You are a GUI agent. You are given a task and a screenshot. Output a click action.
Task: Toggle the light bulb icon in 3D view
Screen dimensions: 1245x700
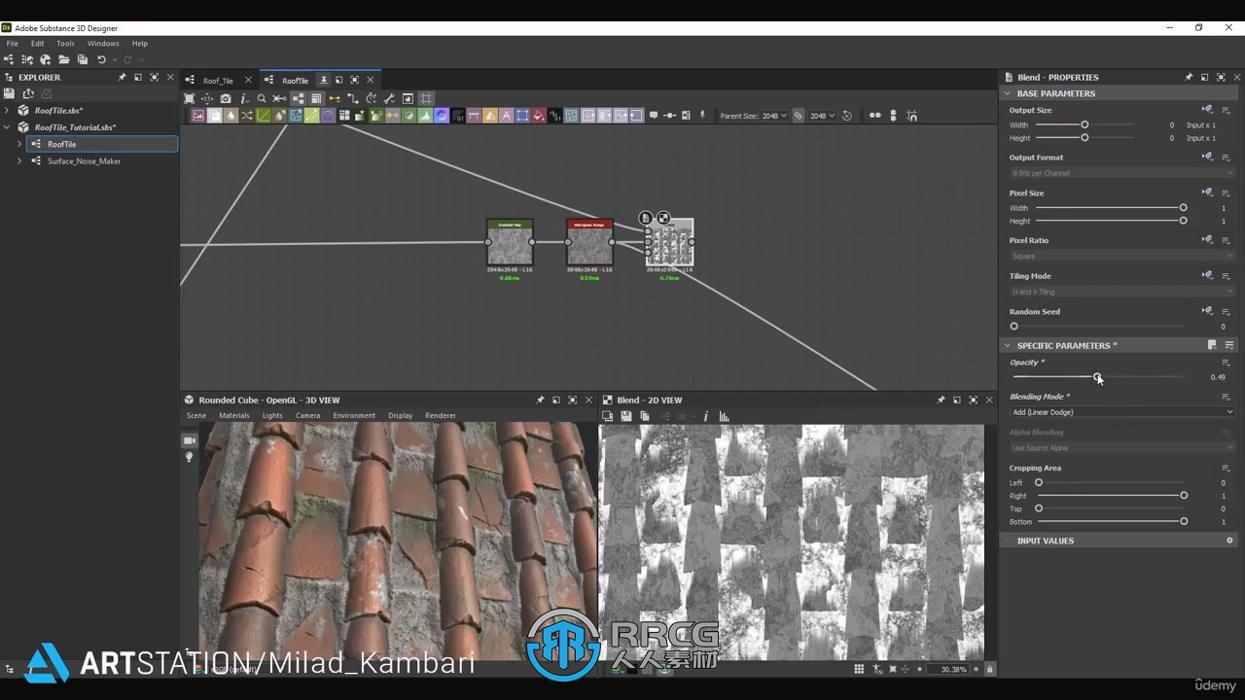click(x=190, y=457)
